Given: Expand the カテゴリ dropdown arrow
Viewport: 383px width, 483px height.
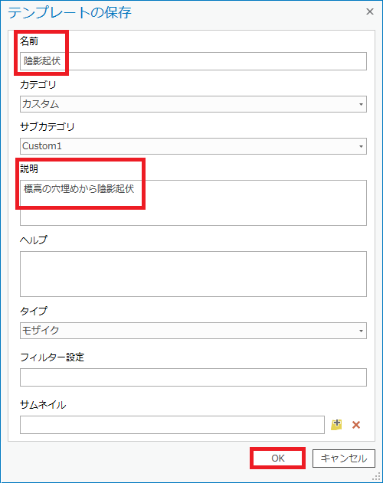Looking at the screenshot, I should tap(361, 104).
